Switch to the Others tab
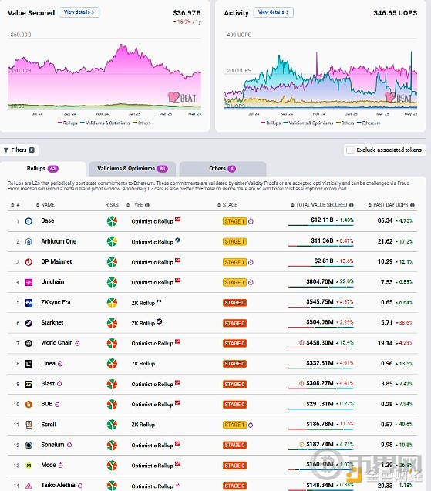Screen dimensions: 431x491 (x=222, y=169)
